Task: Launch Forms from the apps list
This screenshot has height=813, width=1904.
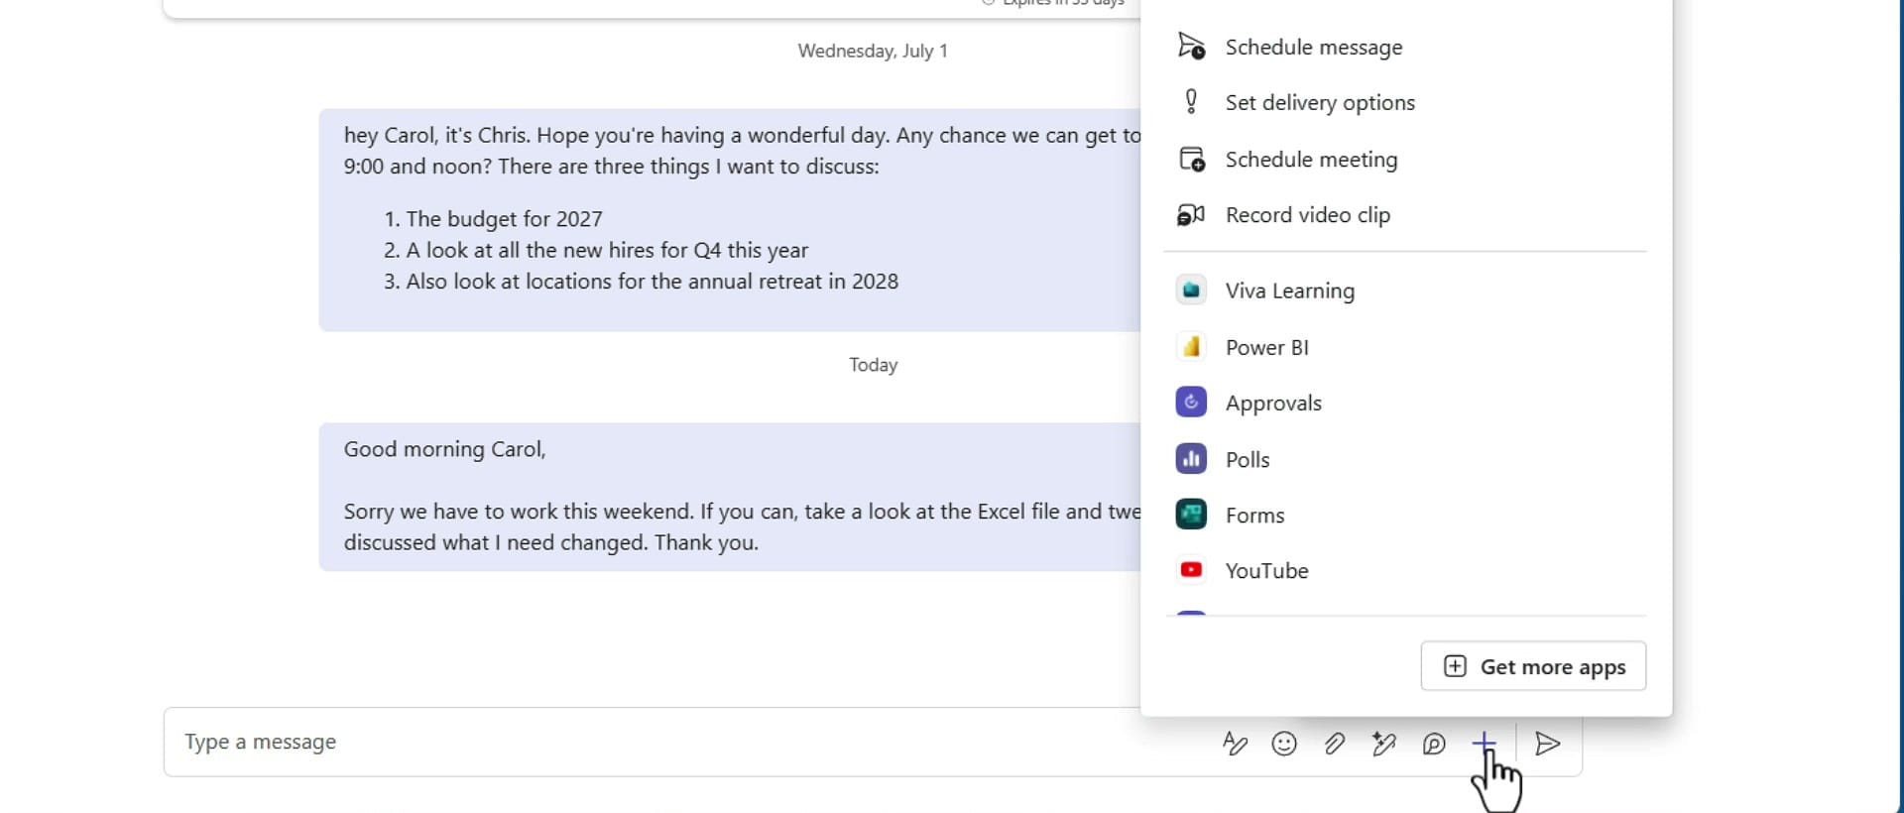Action: [x=1405, y=515]
